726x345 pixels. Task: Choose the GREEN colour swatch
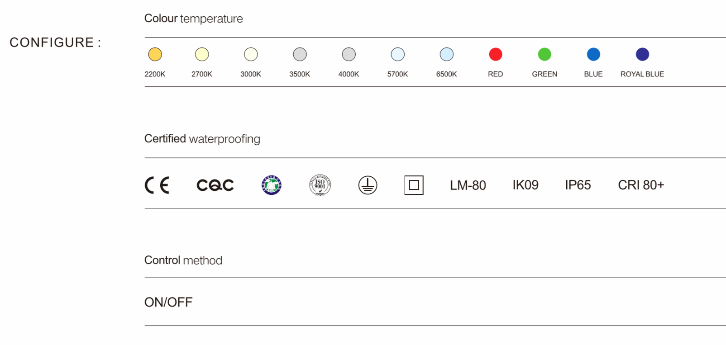click(544, 54)
